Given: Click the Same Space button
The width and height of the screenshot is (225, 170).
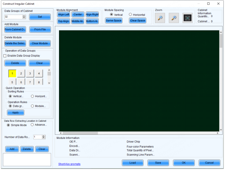Looking at the screenshot, I should click(114, 21).
